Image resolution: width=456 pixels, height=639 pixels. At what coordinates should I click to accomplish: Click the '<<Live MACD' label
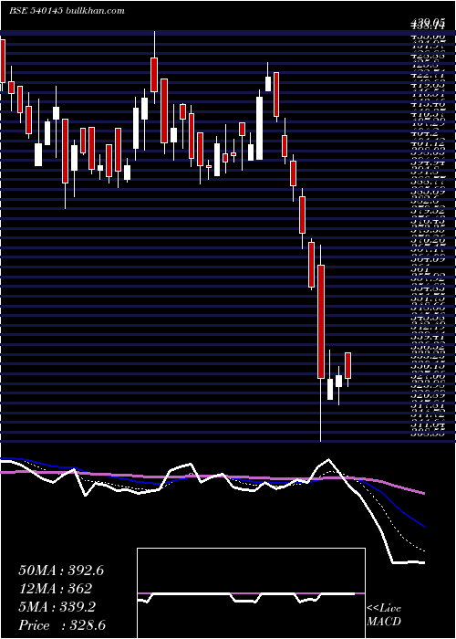(384, 615)
